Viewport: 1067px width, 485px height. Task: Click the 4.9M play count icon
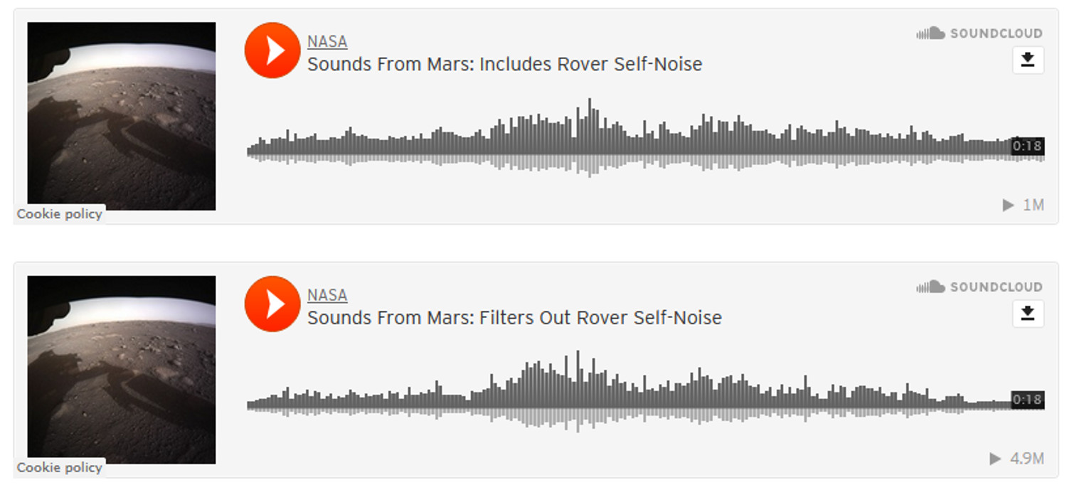click(996, 459)
